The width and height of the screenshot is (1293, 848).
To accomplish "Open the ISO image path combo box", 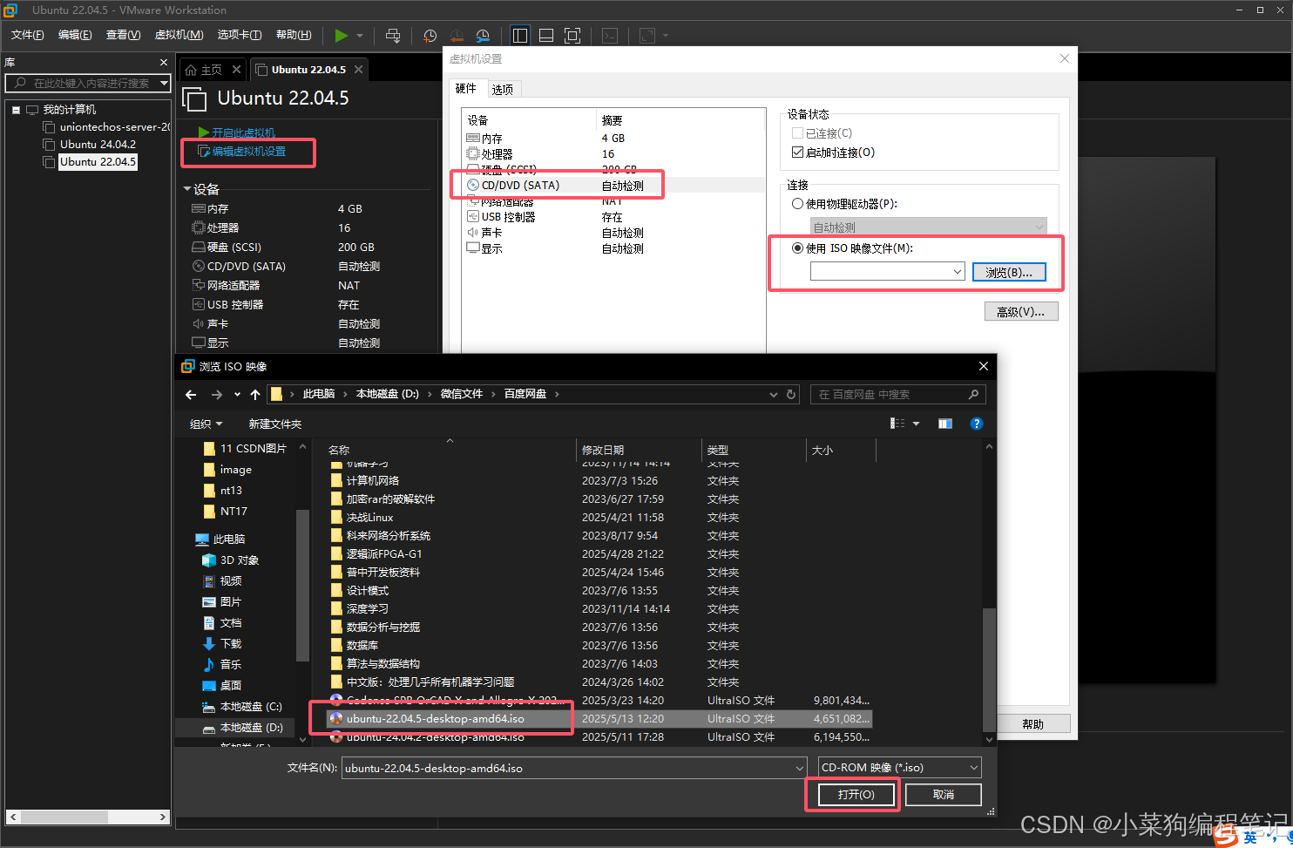I will [887, 272].
